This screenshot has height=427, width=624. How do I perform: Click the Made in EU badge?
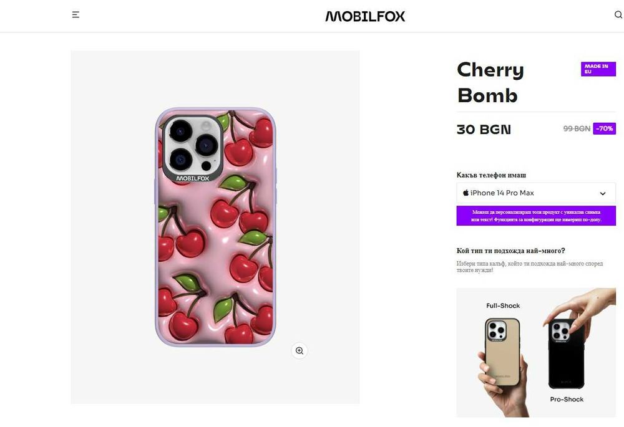point(598,69)
